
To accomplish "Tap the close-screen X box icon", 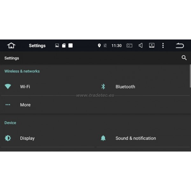I will coord(152,46).
